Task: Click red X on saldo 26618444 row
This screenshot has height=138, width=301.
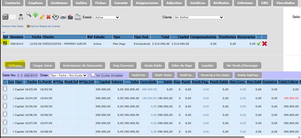Action: [x=265, y=44]
